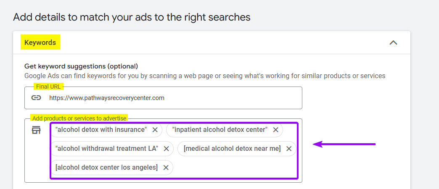Click the storefront icon in products box
The height and width of the screenshot is (189, 439).
37,130
